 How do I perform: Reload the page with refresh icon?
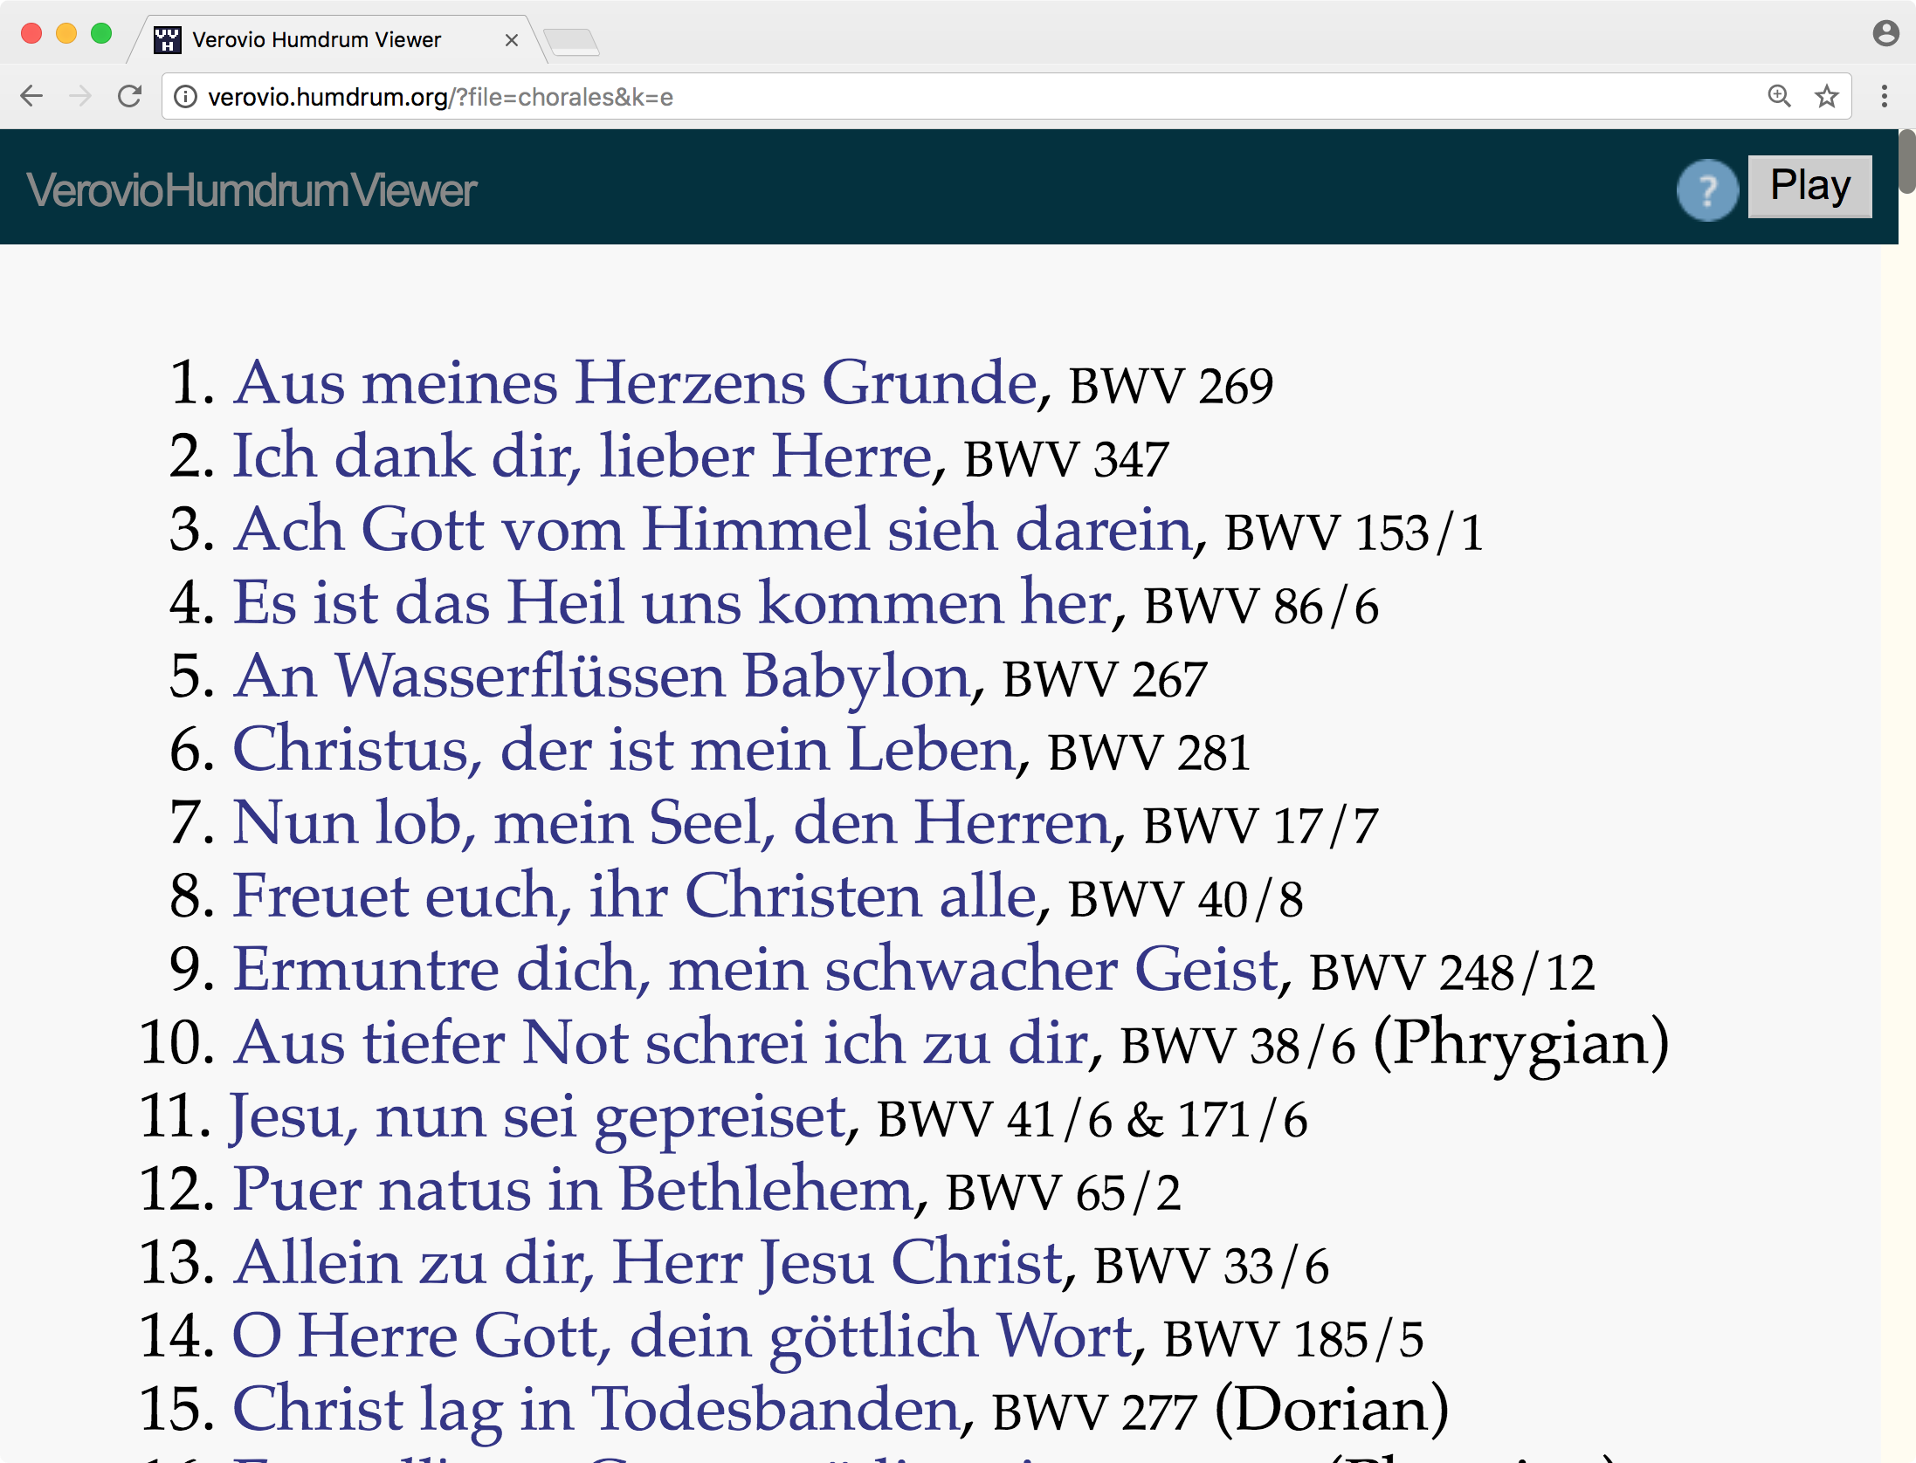(x=129, y=96)
